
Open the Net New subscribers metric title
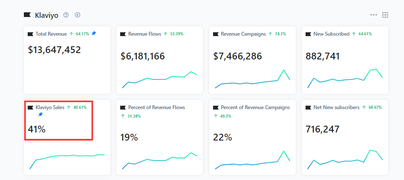point(336,107)
